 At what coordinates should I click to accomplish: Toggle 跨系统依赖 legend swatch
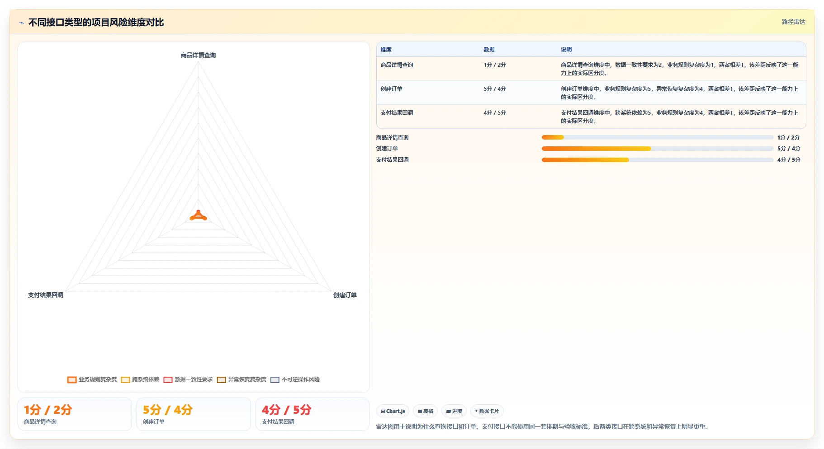[125, 380]
